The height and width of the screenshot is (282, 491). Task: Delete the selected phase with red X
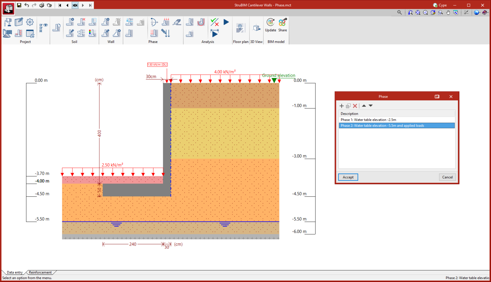355,106
